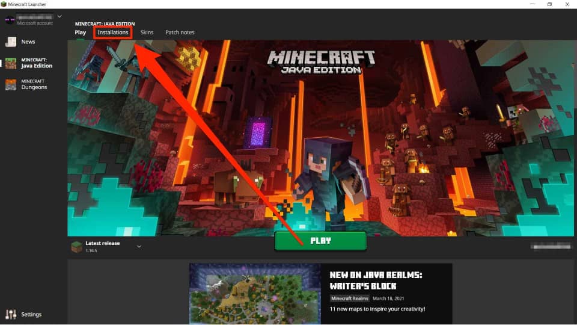Select the Minecraft Java Edition grass block icon
The image size is (577, 325).
11,63
